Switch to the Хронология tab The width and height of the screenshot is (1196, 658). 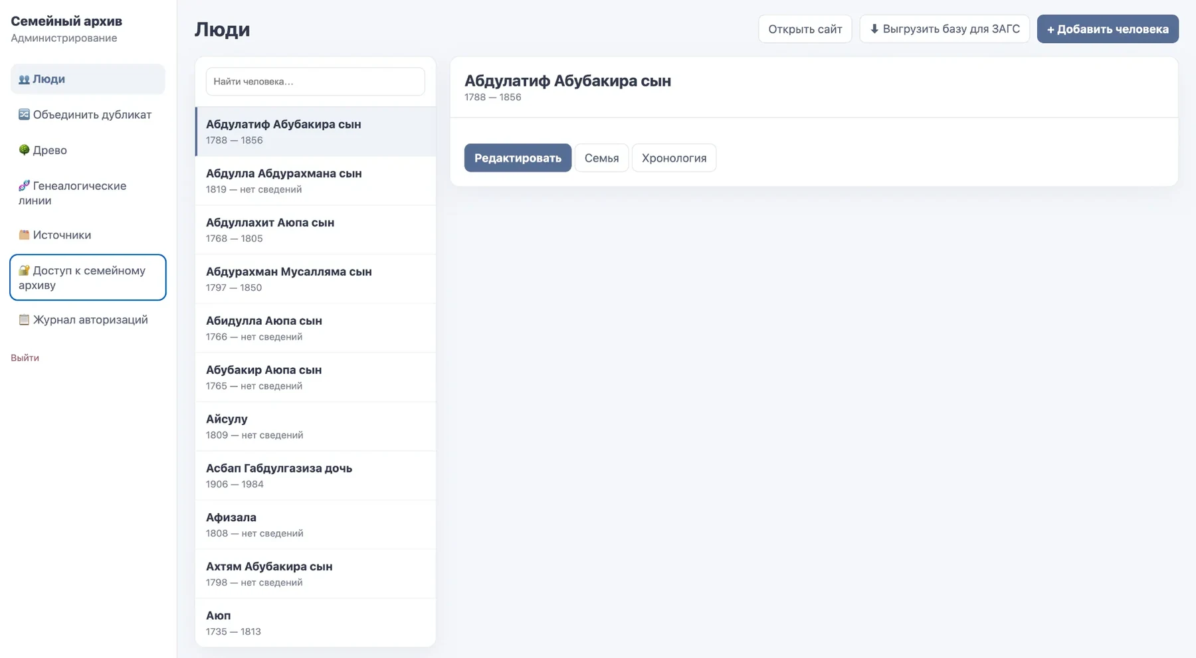click(674, 158)
